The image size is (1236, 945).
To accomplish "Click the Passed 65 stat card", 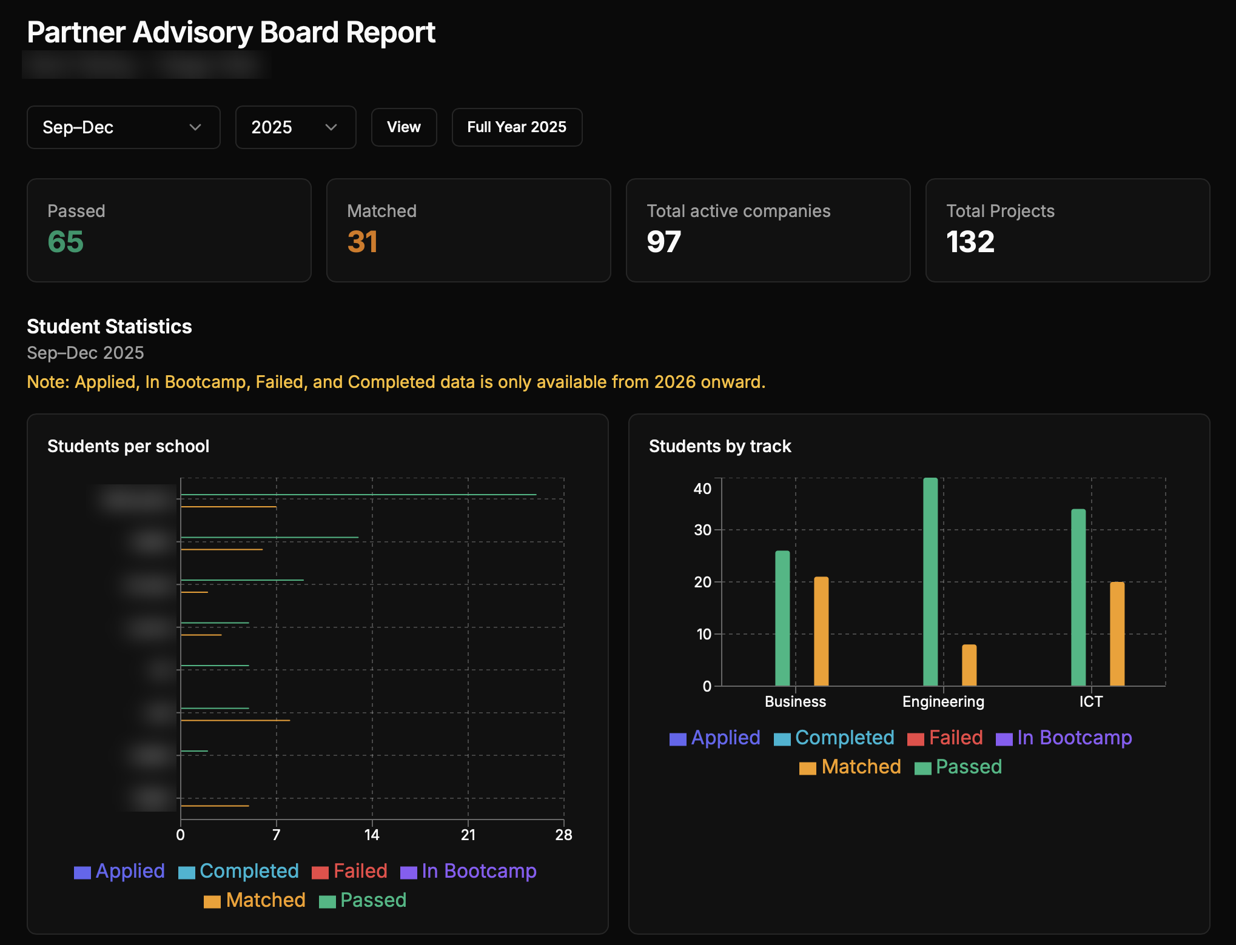I will (169, 230).
